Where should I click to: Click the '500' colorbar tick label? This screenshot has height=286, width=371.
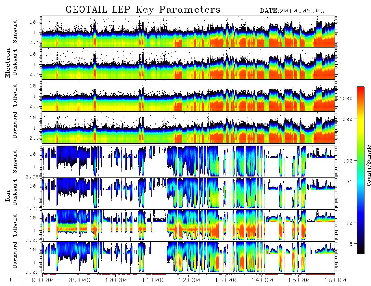348,119
